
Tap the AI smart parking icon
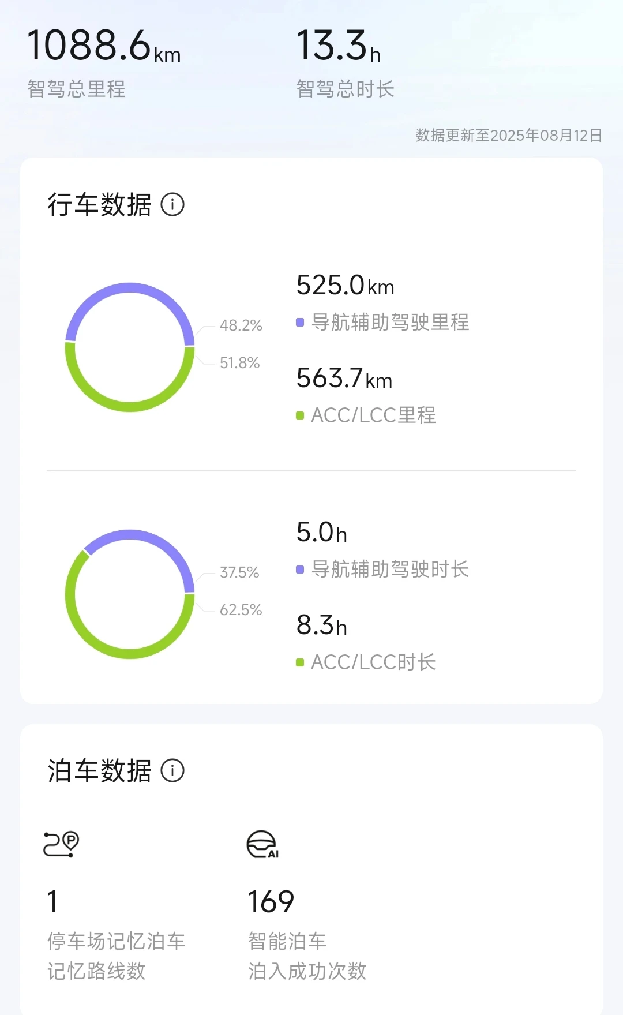point(262,845)
